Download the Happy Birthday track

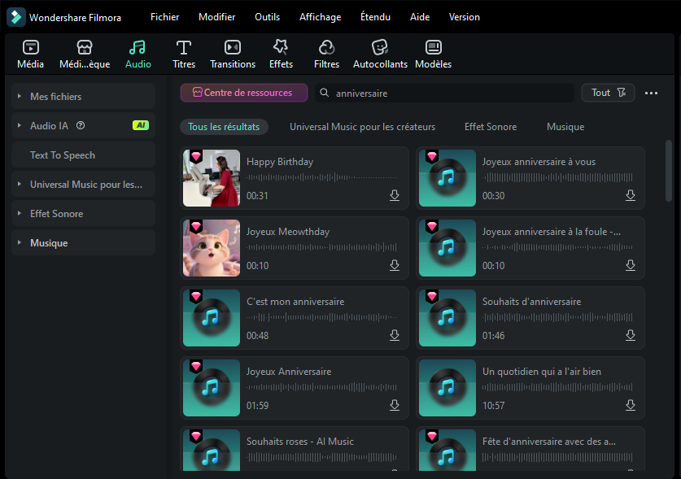coord(395,195)
